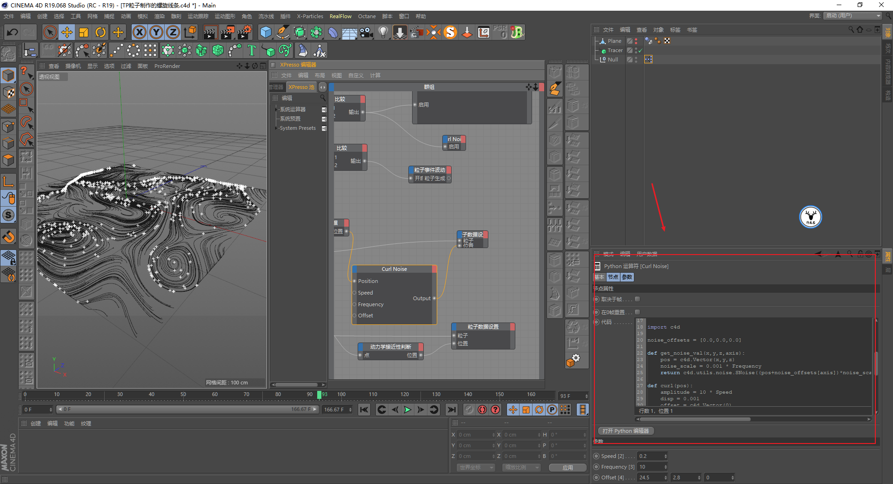The width and height of the screenshot is (893, 484).
Task: Click the XPresso 池 tab
Action: tap(301, 87)
